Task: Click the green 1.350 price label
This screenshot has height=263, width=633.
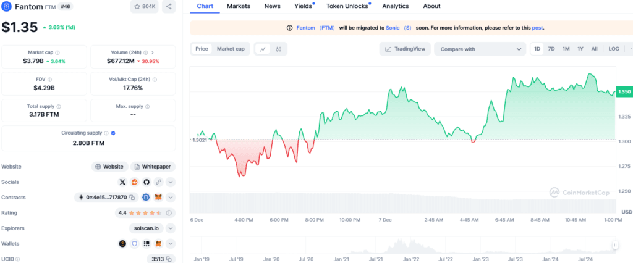Action: click(x=623, y=92)
